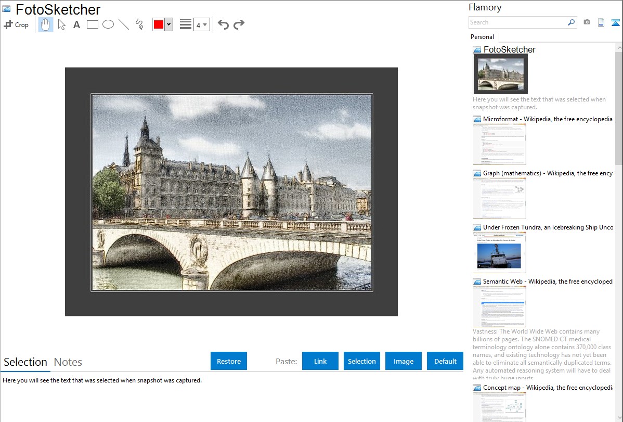Viewport: 623px width, 422px height.
Task: Click the Image paste button
Action: click(x=403, y=361)
